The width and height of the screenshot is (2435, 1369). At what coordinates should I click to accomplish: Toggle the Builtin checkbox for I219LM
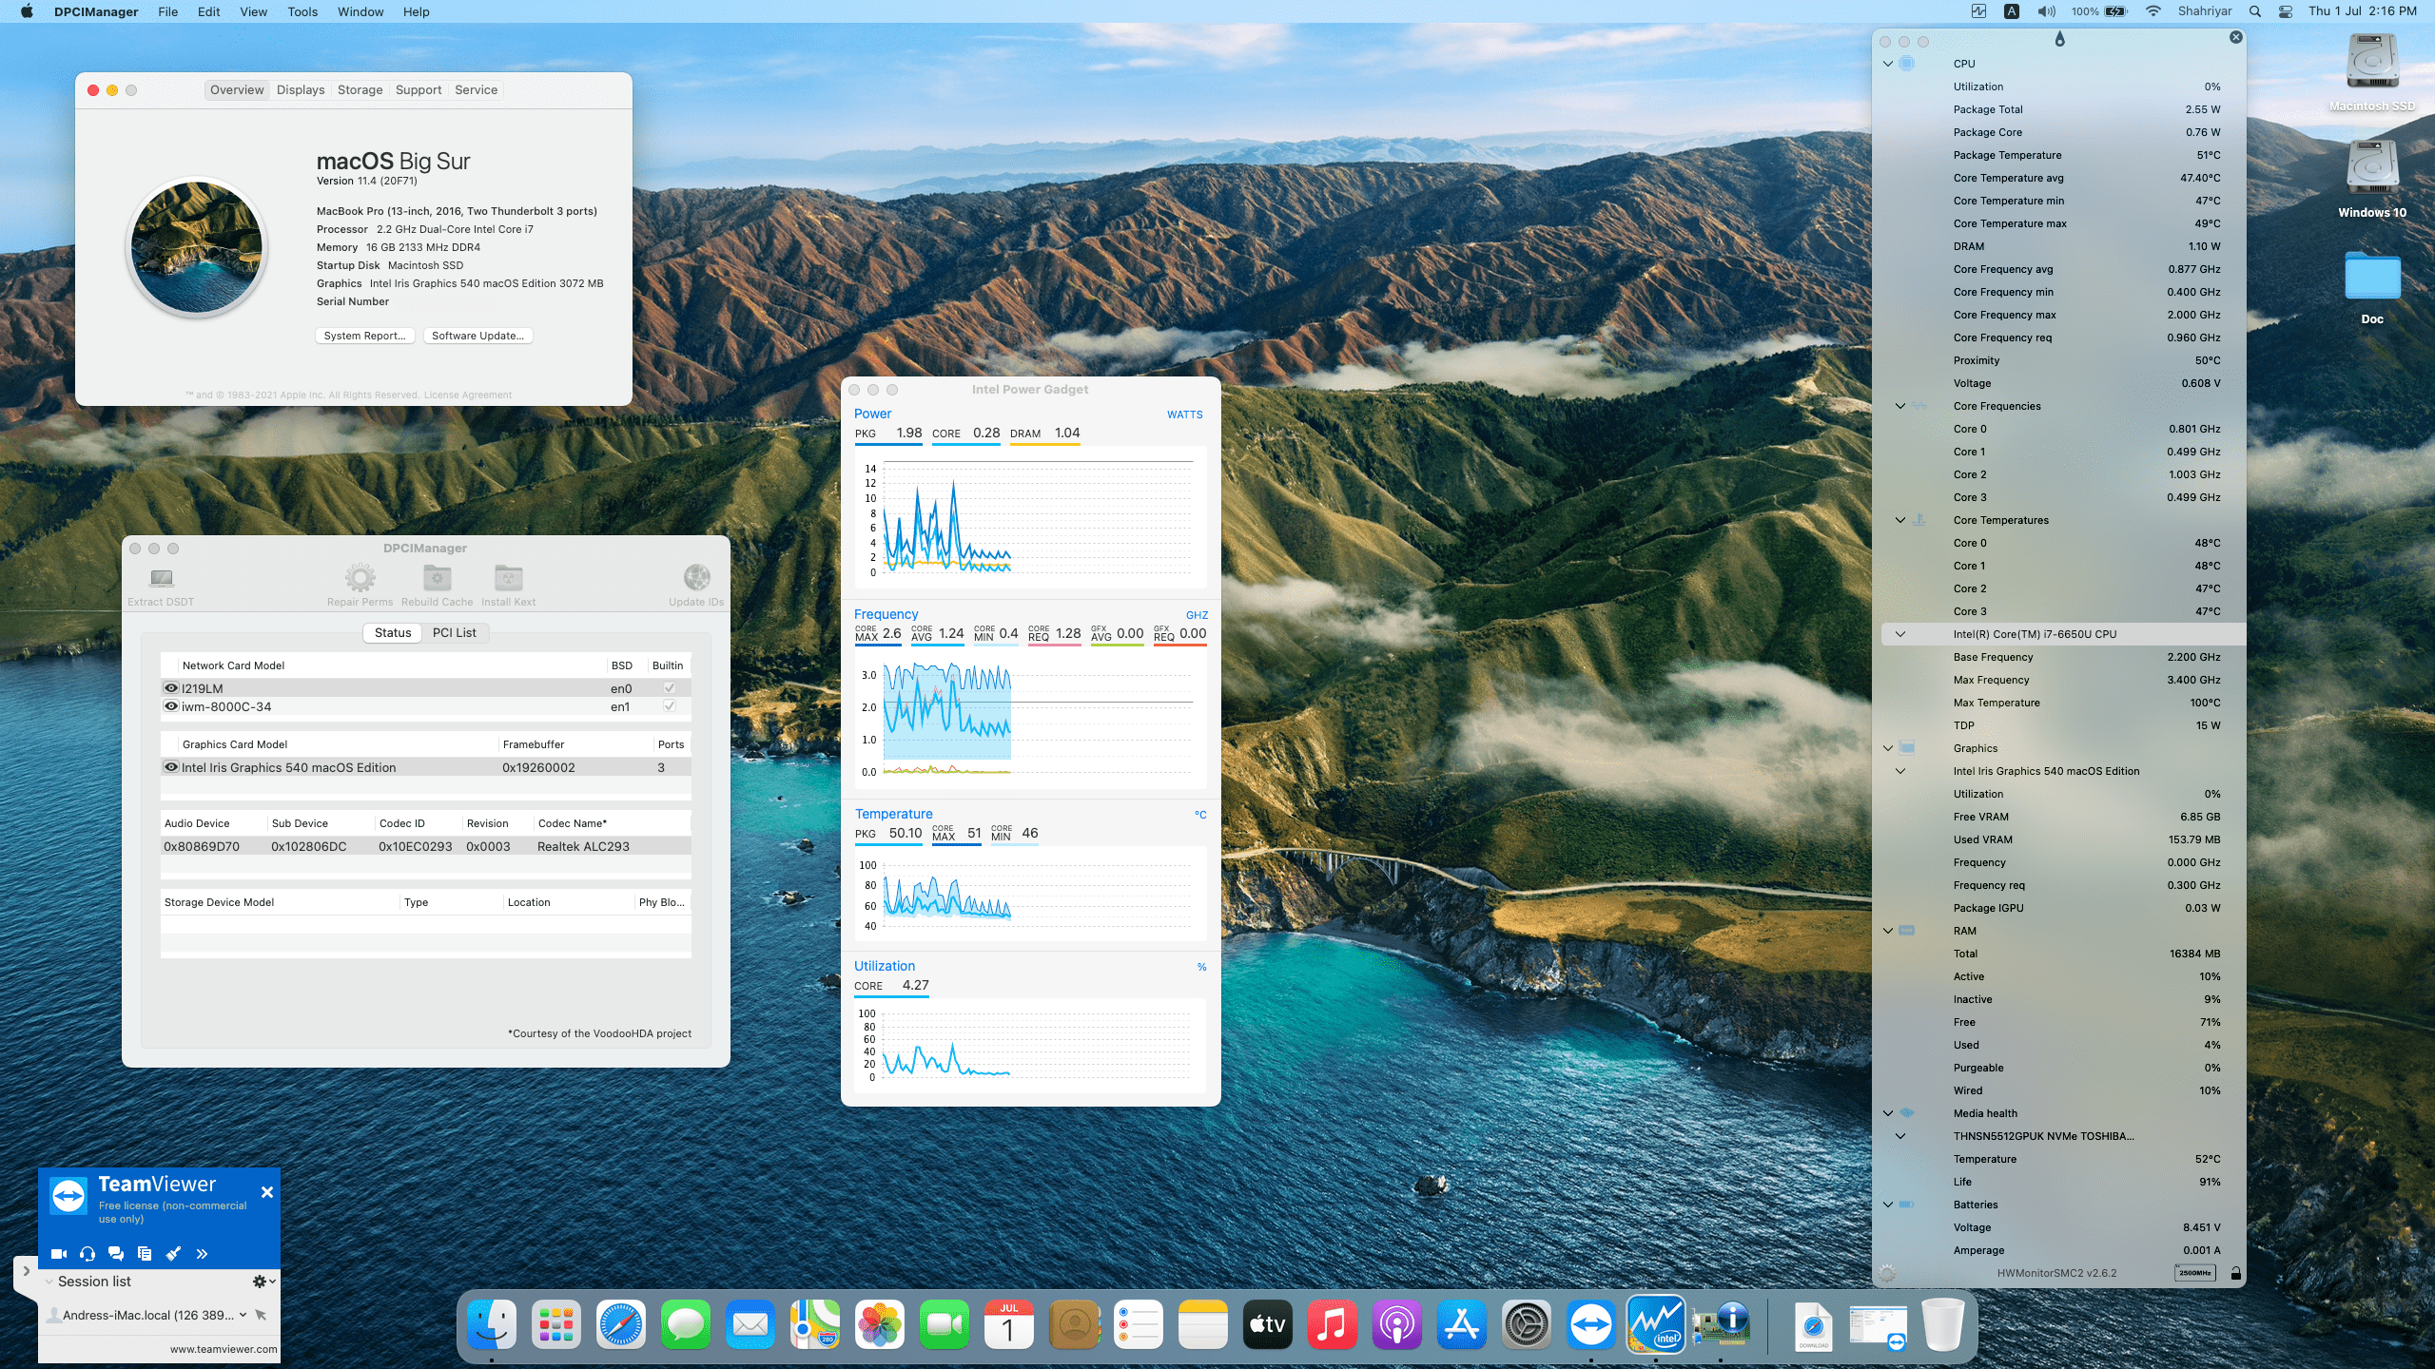tap(670, 688)
